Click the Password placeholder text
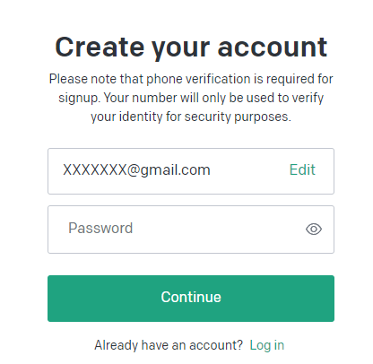The width and height of the screenshot is (373, 364). coord(100,228)
